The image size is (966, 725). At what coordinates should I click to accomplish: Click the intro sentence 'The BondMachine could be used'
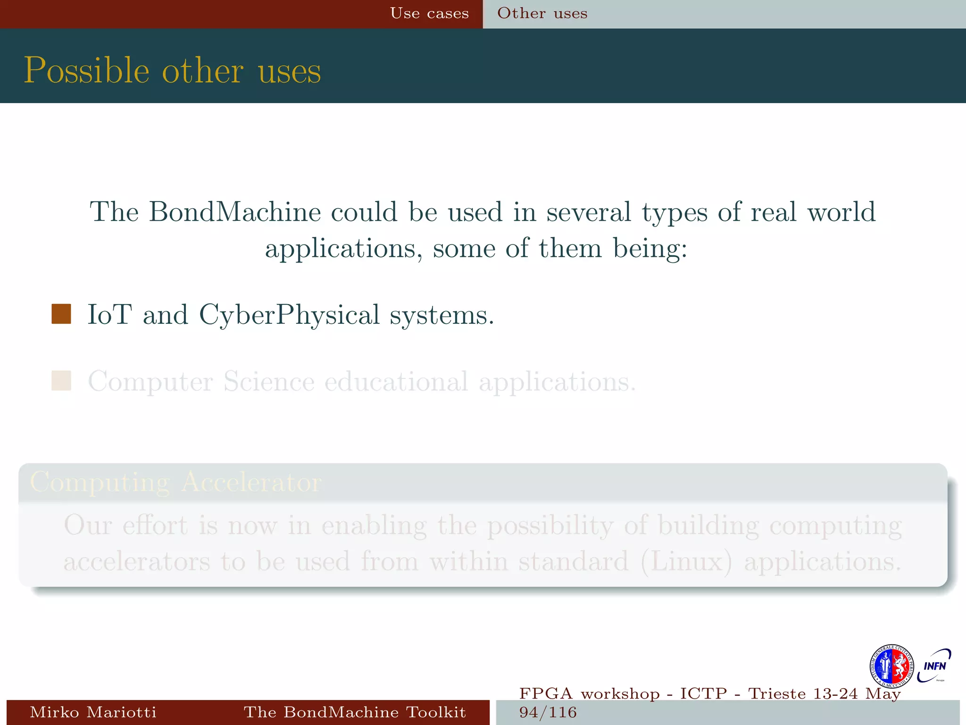pyautogui.click(x=483, y=230)
